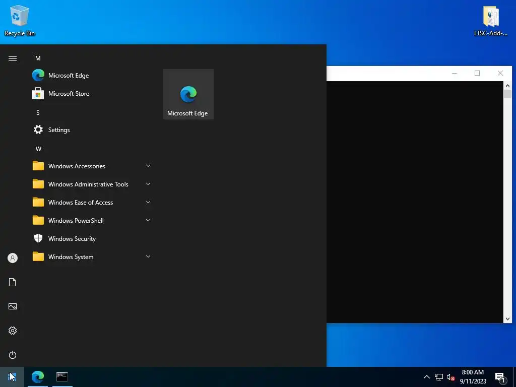Screen dimensions: 516x387
Task: Expand the Windows Administrative Tools chevron
Action: click(148, 184)
